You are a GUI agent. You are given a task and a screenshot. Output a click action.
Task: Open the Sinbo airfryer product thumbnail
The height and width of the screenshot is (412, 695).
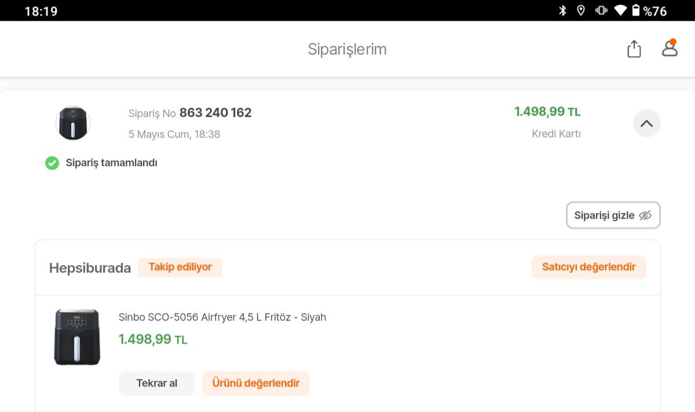tap(77, 337)
